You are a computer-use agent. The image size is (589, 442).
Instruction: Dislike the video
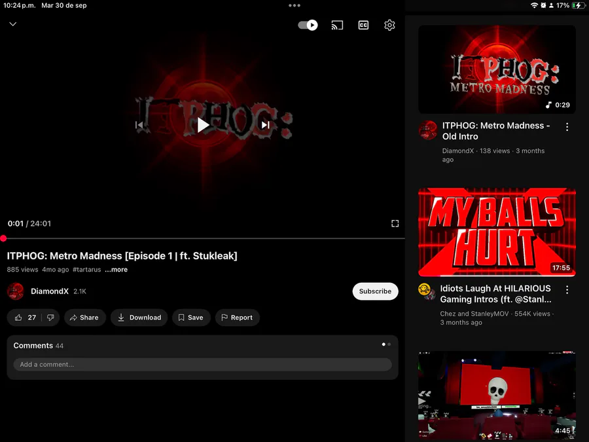(x=50, y=318)
